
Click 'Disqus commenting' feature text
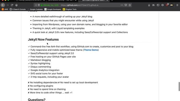pyautogui.click(x=40, y=67)
